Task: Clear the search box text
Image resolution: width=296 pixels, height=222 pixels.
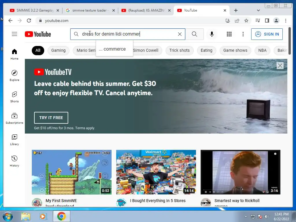Action: [180, 34]
